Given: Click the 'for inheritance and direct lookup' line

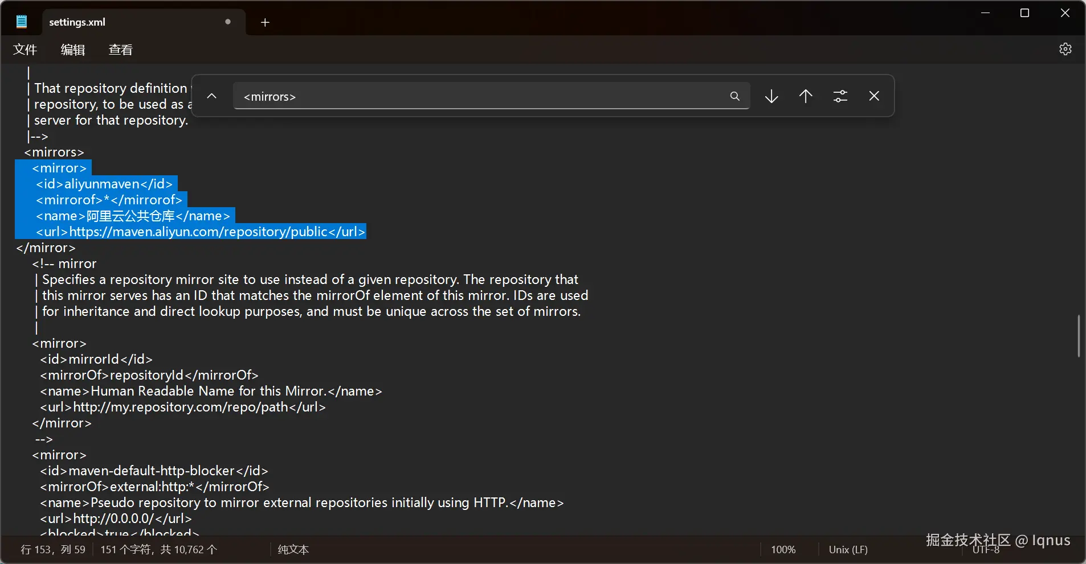Looking at the screenshot, I should pos(308,311).
